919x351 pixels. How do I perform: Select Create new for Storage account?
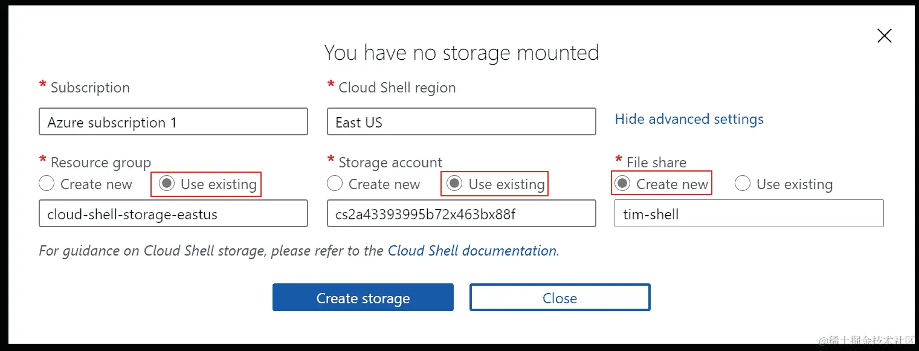click(x=335, y=184)
